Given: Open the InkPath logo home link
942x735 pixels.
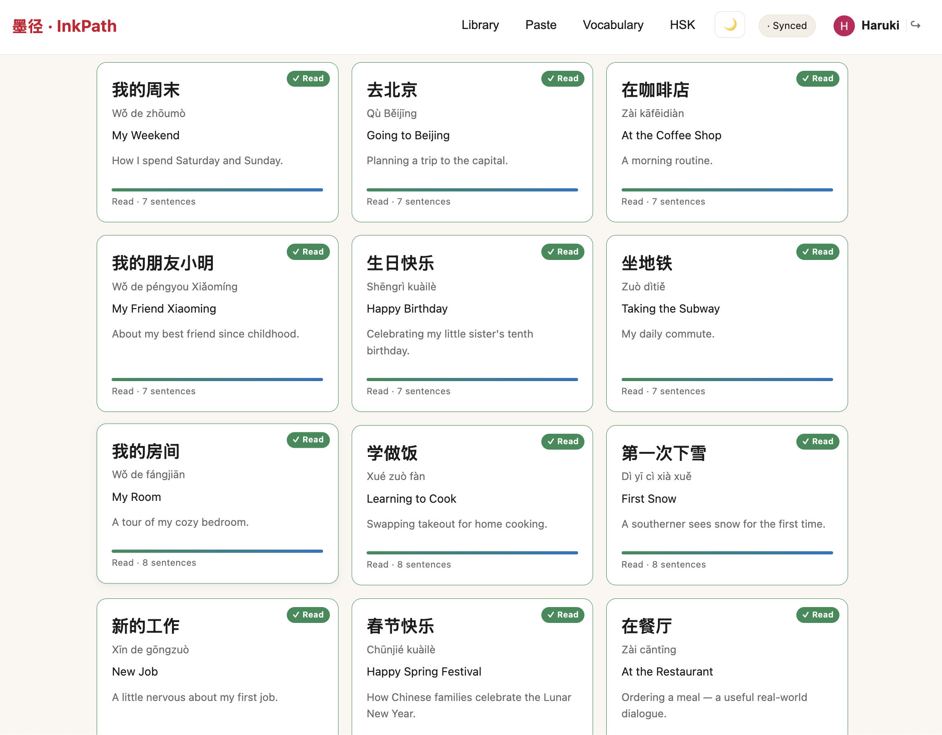Looking at the screenshot, I should (64, 26).
